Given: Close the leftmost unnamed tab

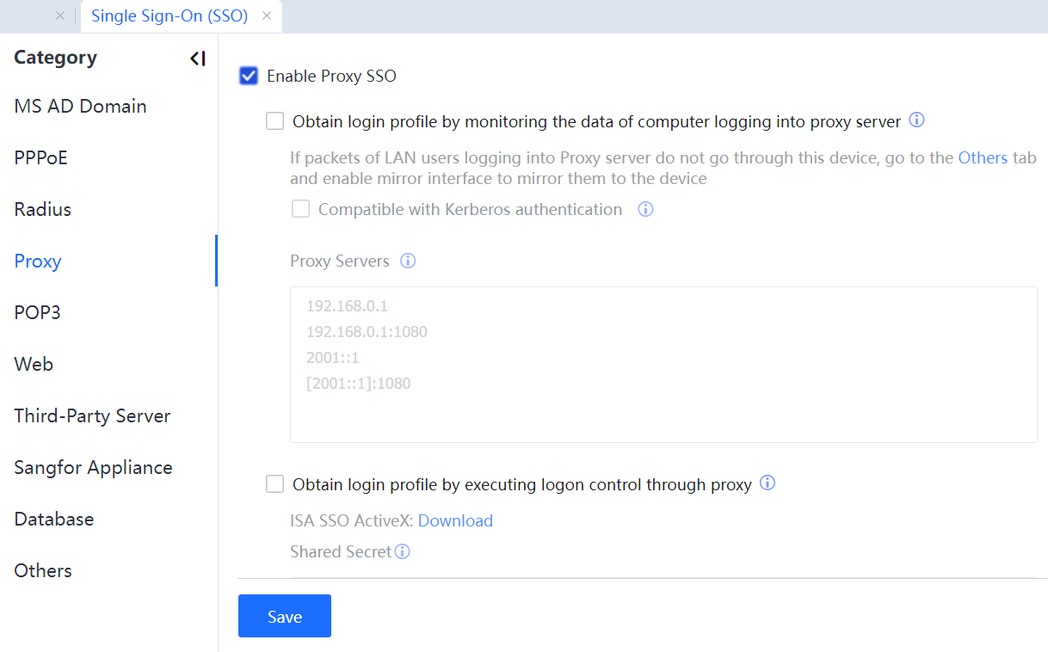Looking at the screenshot, I should (59, 15).
